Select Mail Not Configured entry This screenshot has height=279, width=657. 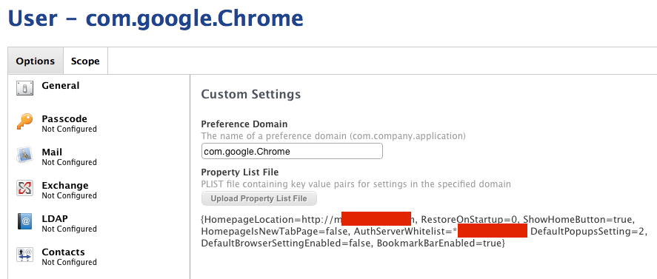coord(69,157)
